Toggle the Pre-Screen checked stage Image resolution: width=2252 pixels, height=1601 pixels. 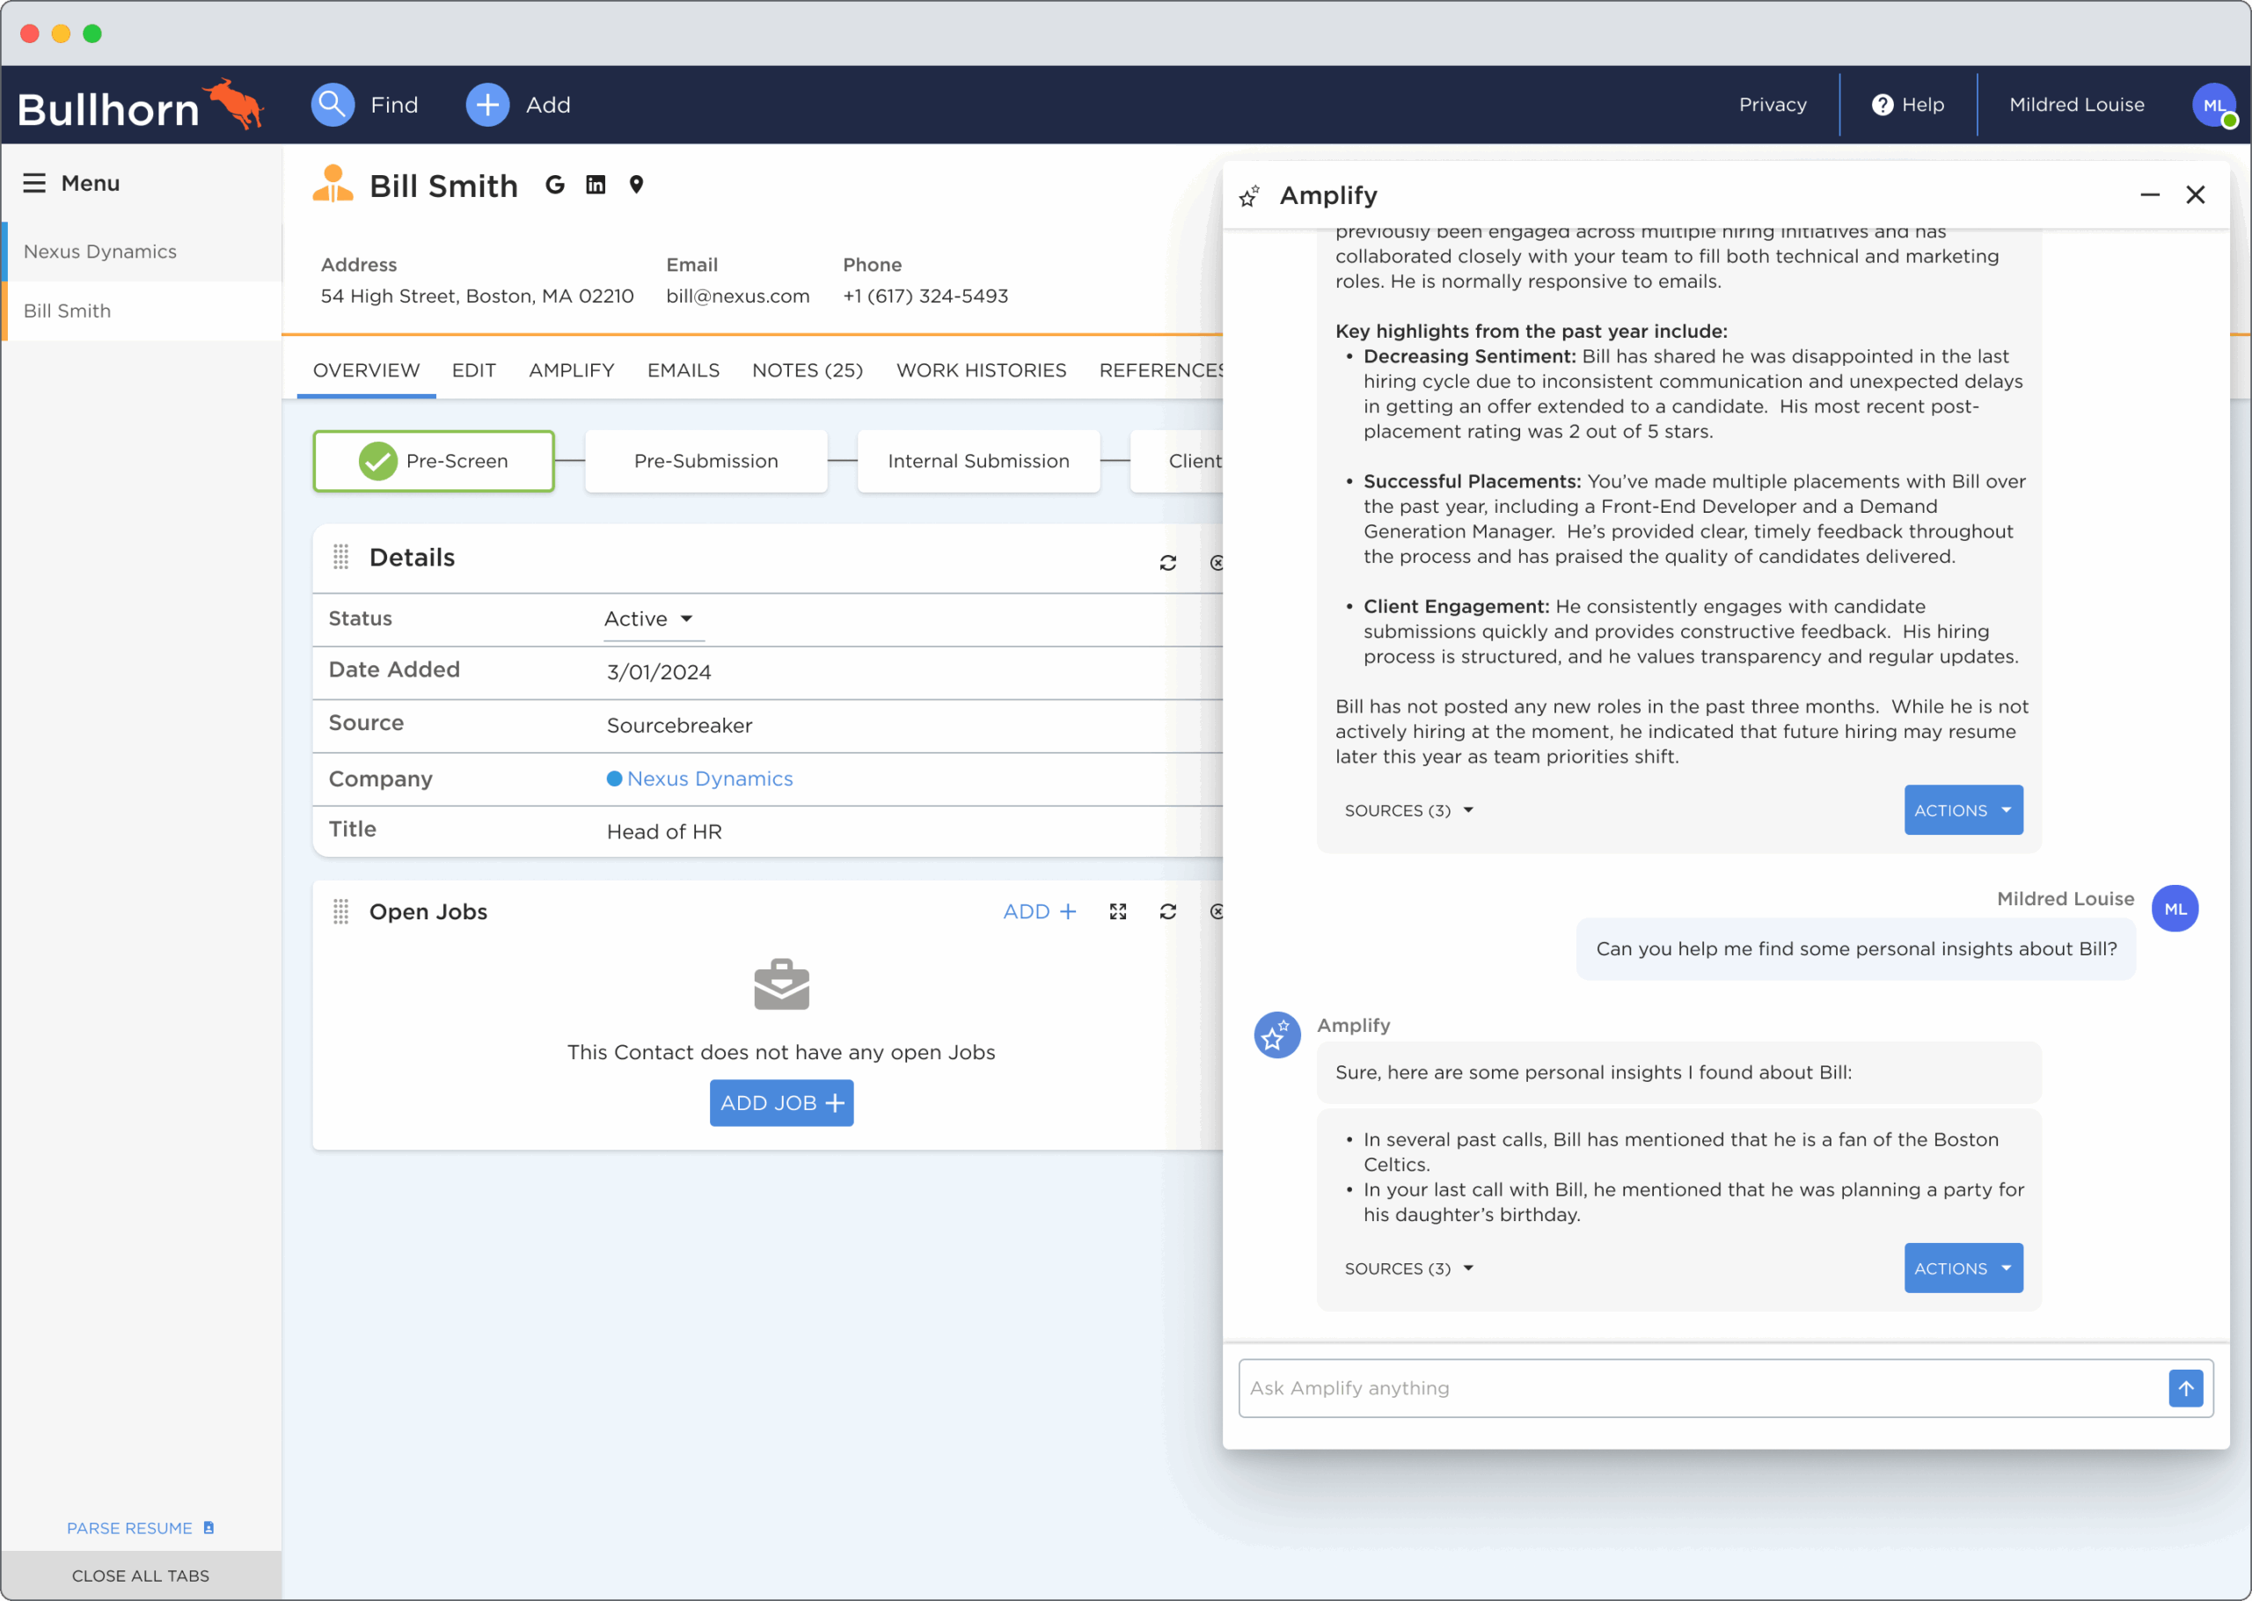click(x=434, y=460)
